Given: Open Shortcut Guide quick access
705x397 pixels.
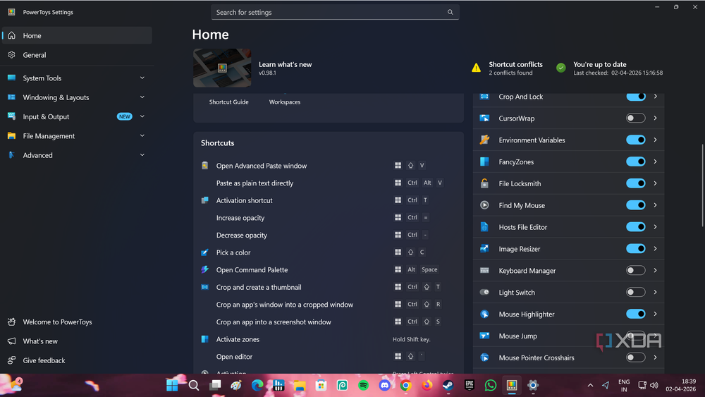Looking at the screenshot, I should [x=229, y=102].
